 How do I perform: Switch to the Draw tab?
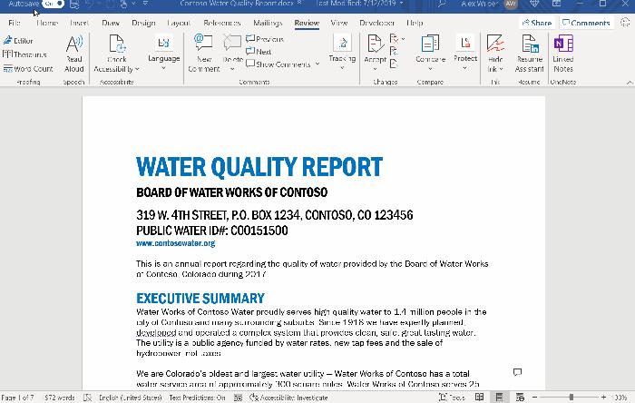(111, 23)
